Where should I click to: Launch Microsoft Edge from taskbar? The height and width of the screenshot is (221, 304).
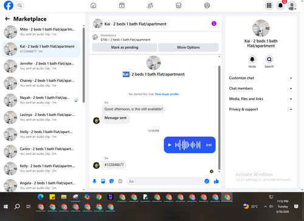click(41, 197)
